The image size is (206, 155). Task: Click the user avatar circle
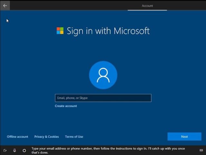click(103, 75)
